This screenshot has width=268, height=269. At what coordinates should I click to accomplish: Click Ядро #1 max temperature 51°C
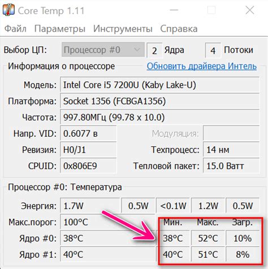point(208,254)
